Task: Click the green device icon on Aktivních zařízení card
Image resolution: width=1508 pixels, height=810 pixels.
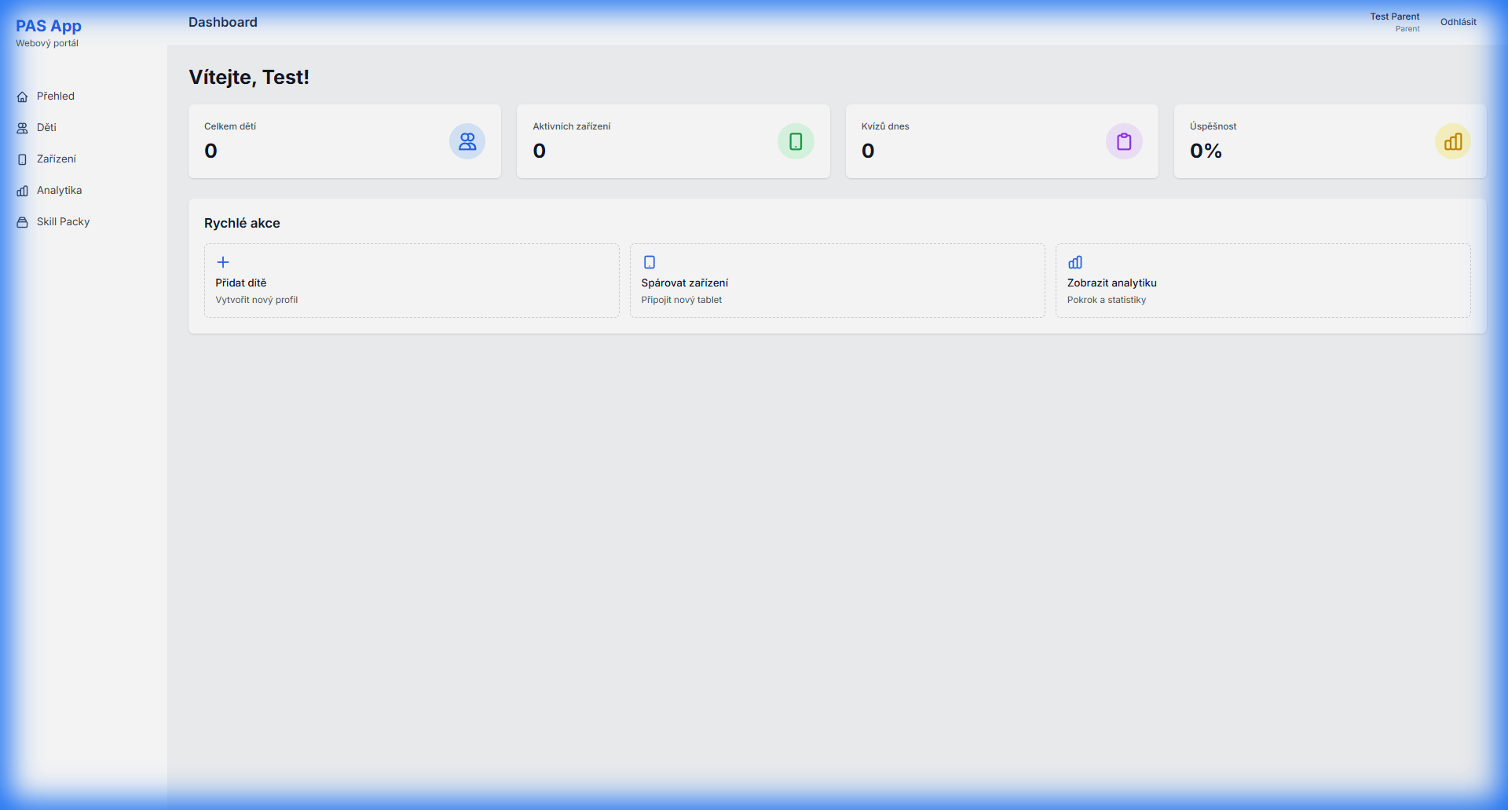Action: (x=796, y=141)
